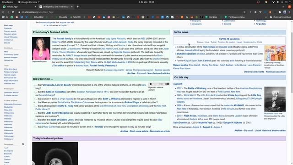Open the Atividades overview

(x=7, y=2)
